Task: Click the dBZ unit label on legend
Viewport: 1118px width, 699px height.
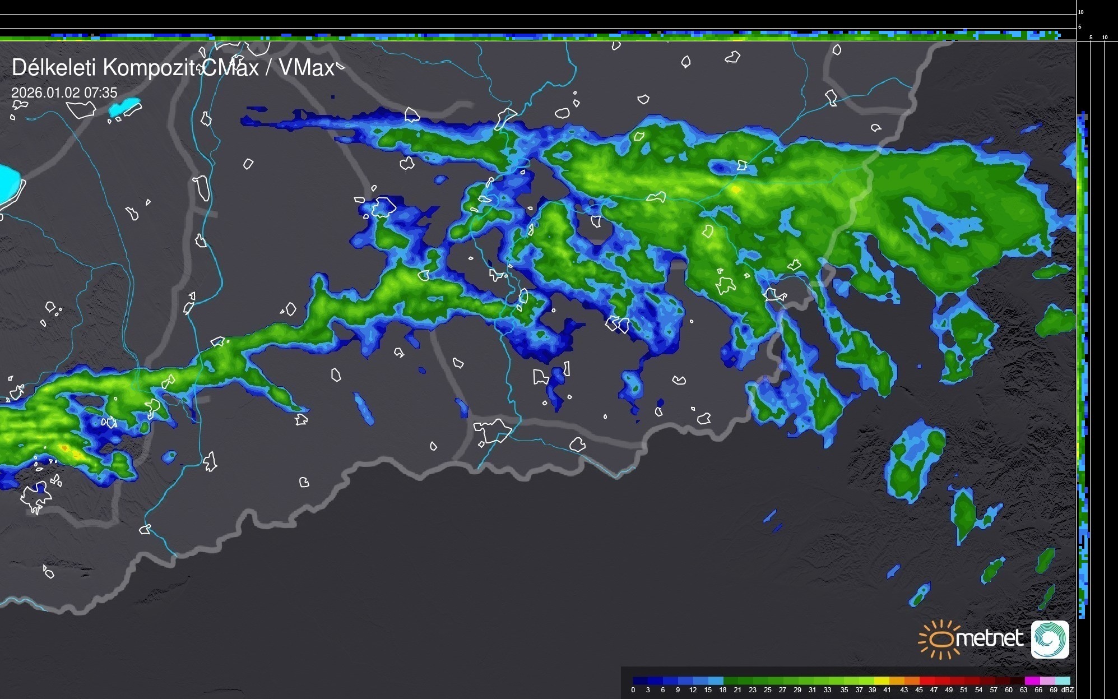Action: click(x=1068, y=690)
